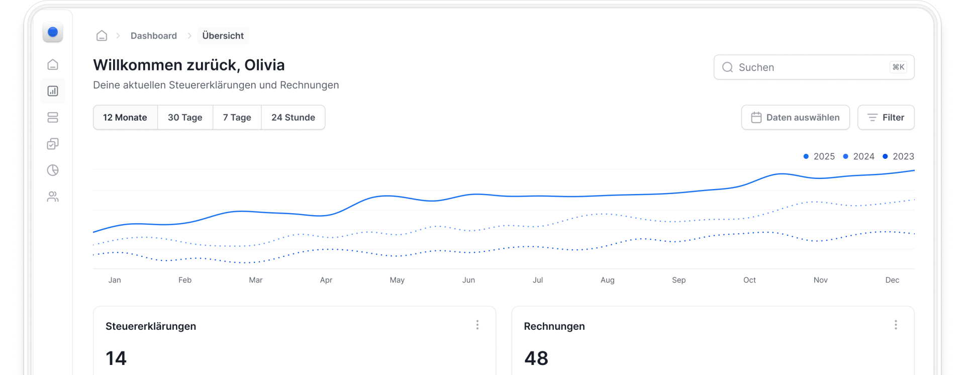
Task: Open the users sidebar icon
Action: [x=53, y=197]
